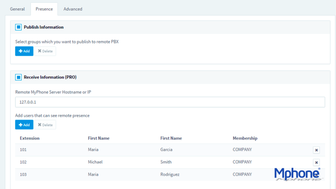Click the surname Garcia
The height and width of the screenshot is (189, 336).
[166, 149]
